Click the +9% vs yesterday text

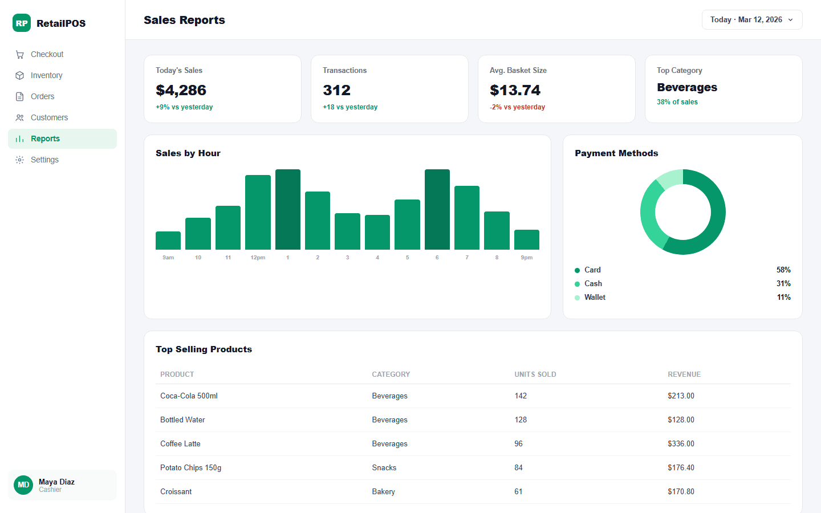coord(184,107)
